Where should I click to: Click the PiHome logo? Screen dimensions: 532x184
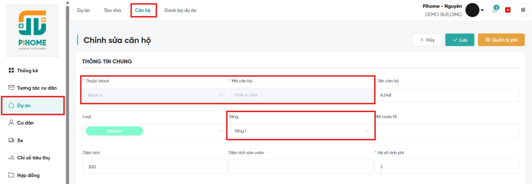click(x=32, y=30)
